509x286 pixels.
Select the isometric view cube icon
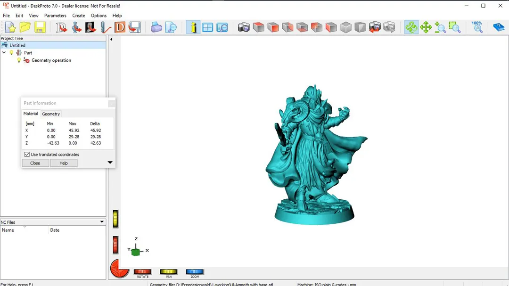click(345, 27)
